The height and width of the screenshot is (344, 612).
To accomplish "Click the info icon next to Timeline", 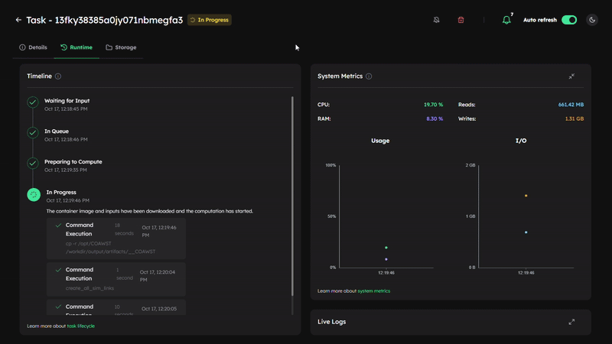I will (58, 76).
